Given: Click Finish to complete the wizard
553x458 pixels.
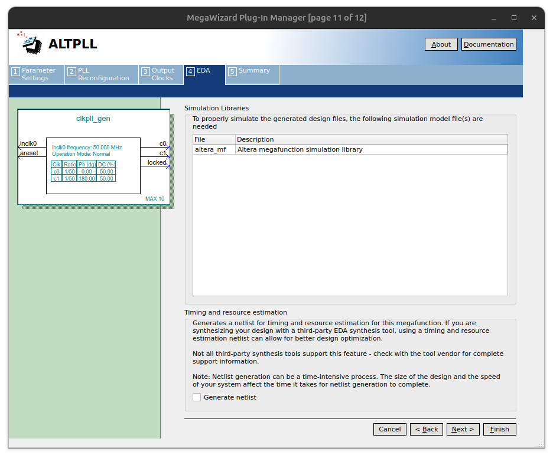Looking at the screenshot, I should pos(499,429).
